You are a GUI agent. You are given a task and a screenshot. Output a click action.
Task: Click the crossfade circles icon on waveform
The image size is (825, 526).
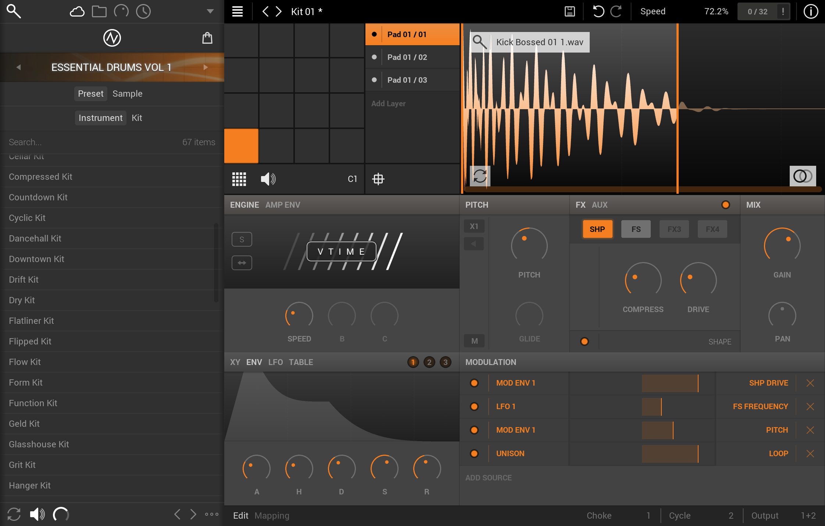click(803, 176)
